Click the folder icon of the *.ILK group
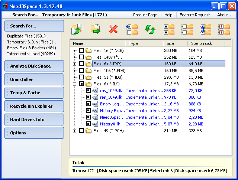 coord(89,84)
